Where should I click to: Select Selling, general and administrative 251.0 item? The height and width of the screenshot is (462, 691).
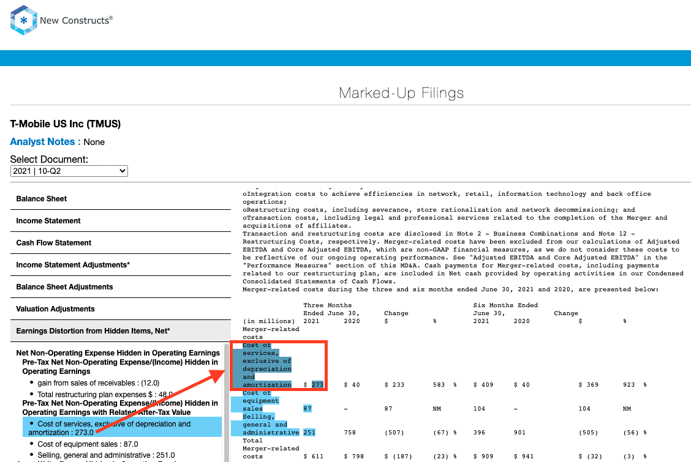[106, 455]
